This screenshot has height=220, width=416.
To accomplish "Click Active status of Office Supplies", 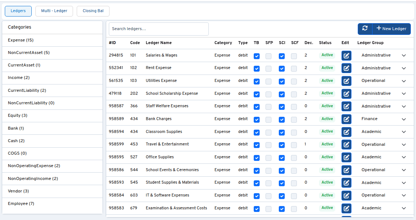I will [x=327, y=157].
